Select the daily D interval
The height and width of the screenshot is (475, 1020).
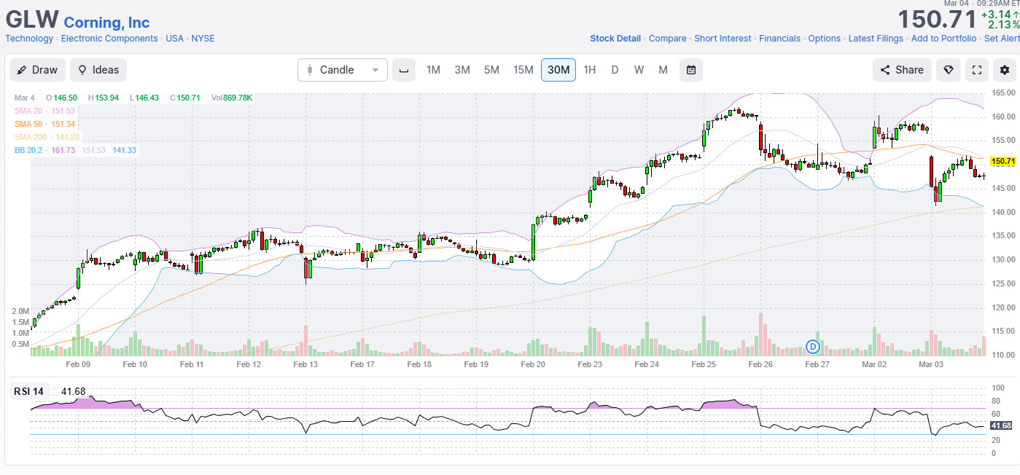615,70
